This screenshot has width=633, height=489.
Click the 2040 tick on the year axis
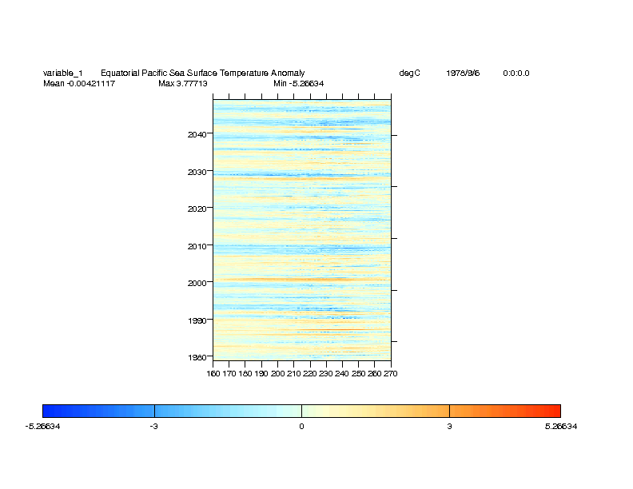pyautogui.click(x=198, y=134)
